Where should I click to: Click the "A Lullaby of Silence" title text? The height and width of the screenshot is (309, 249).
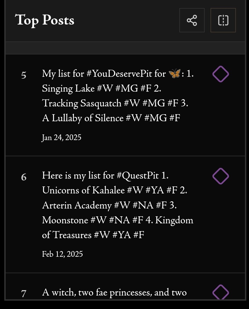[x=83, y=118]
